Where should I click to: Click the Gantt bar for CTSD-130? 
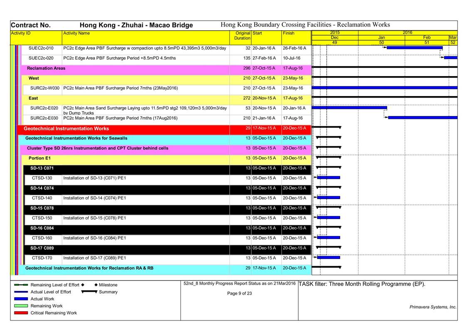tap(329, 177)
